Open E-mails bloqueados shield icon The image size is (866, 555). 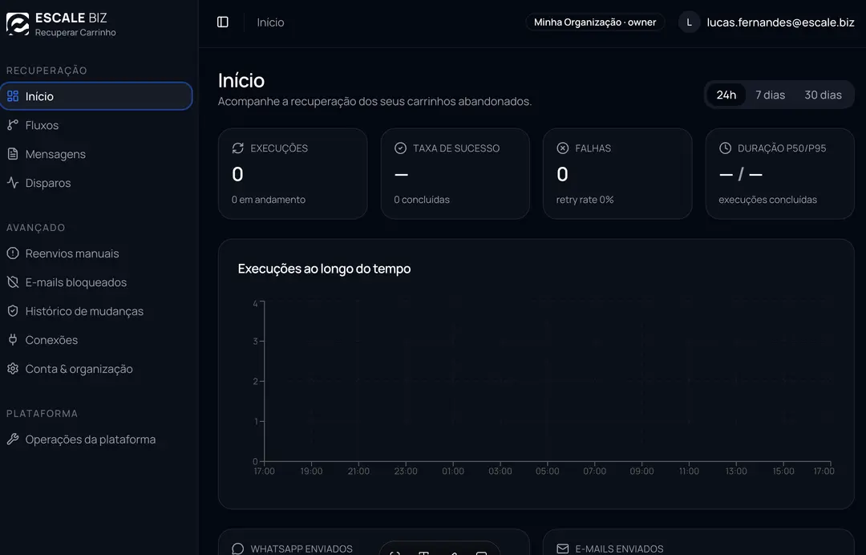(13, 282)
